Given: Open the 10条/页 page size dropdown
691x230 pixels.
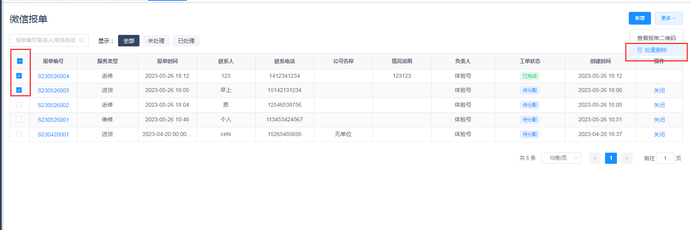Looking at the screenshot, I should pos(561,158).
